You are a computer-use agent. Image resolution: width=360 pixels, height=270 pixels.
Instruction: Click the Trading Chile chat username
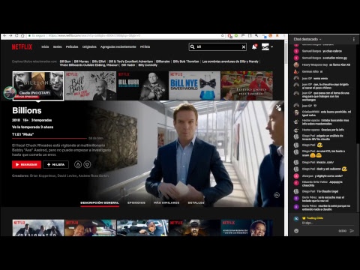[314, 218]
